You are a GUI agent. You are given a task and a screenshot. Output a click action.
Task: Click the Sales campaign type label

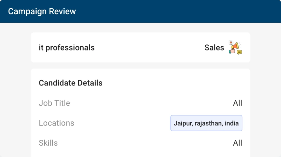click(x=214, y=48)
